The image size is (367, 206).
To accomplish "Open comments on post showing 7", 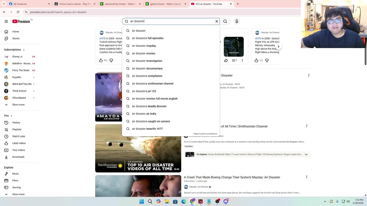I will (x=234, y=60).
